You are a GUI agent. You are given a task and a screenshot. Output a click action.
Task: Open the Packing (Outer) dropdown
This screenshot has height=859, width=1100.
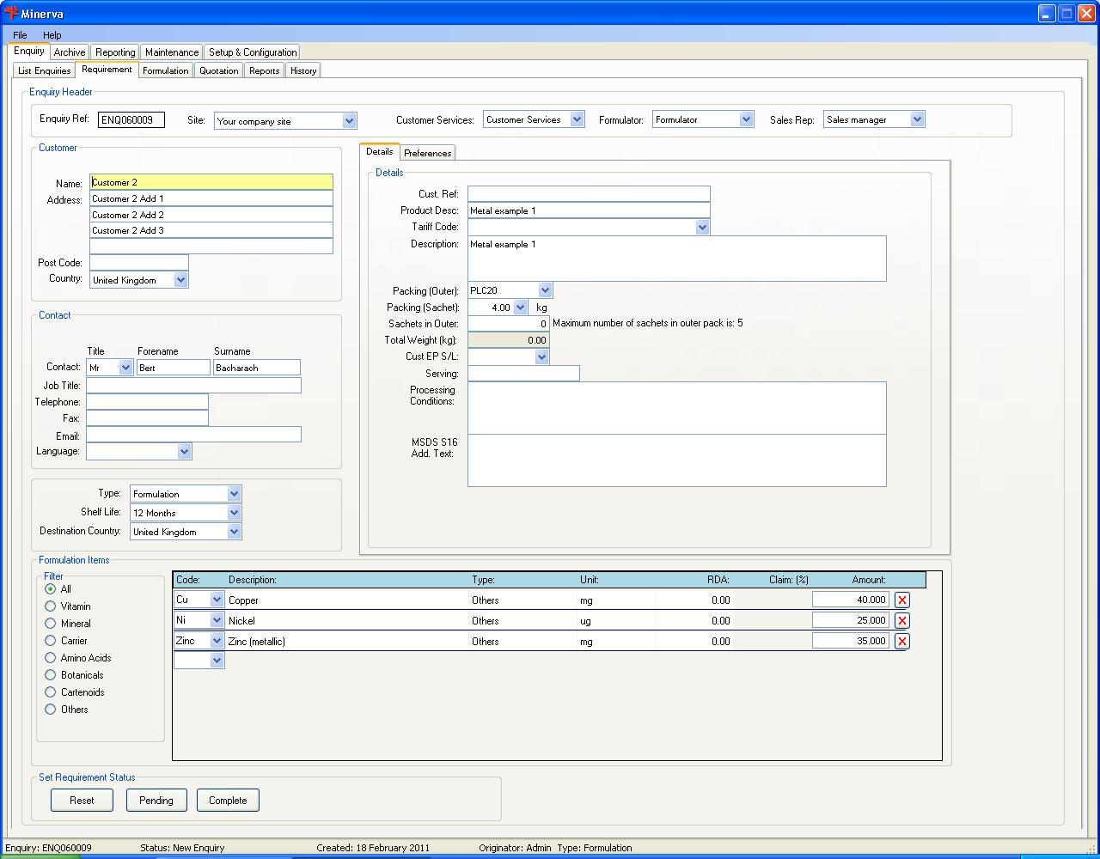pyautogui.click(x=545, y=290)
